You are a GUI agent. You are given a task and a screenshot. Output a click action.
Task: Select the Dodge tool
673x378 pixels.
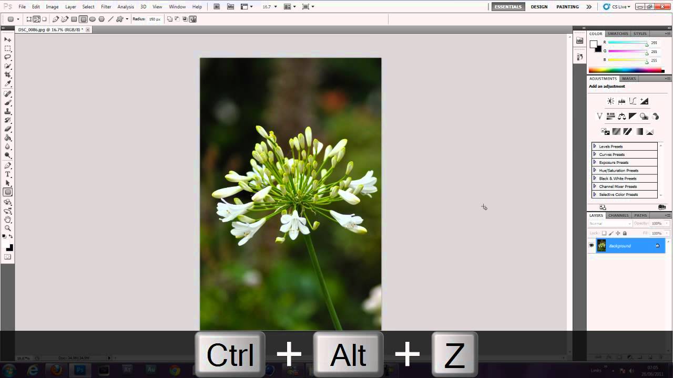pyautogui.click(x=8, y=155)
